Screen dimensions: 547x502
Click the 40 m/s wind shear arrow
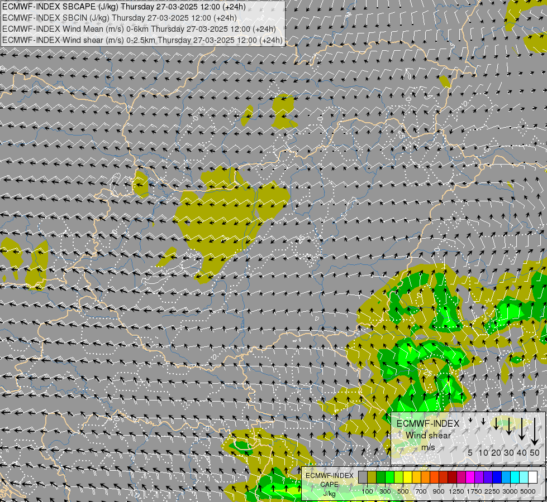522,429
